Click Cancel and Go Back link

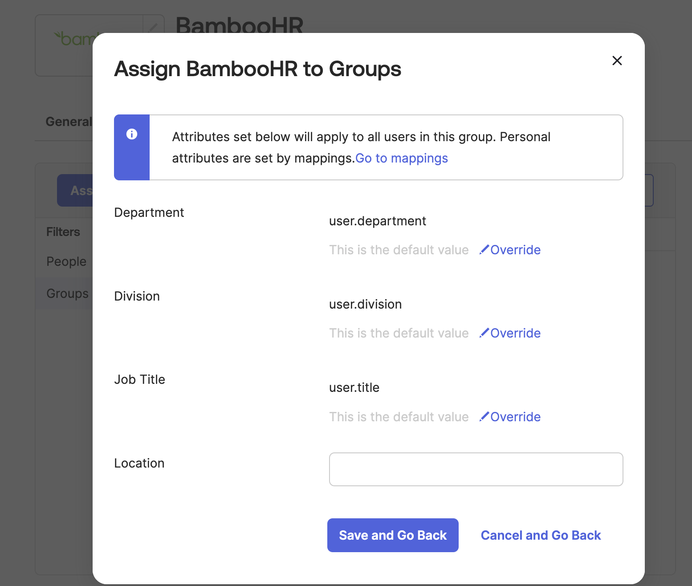click(541, 535)
